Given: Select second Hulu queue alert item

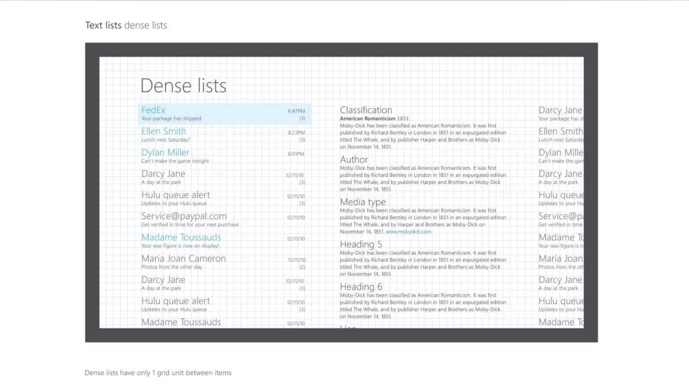Looking at the screenshot, I should [175, 301].
